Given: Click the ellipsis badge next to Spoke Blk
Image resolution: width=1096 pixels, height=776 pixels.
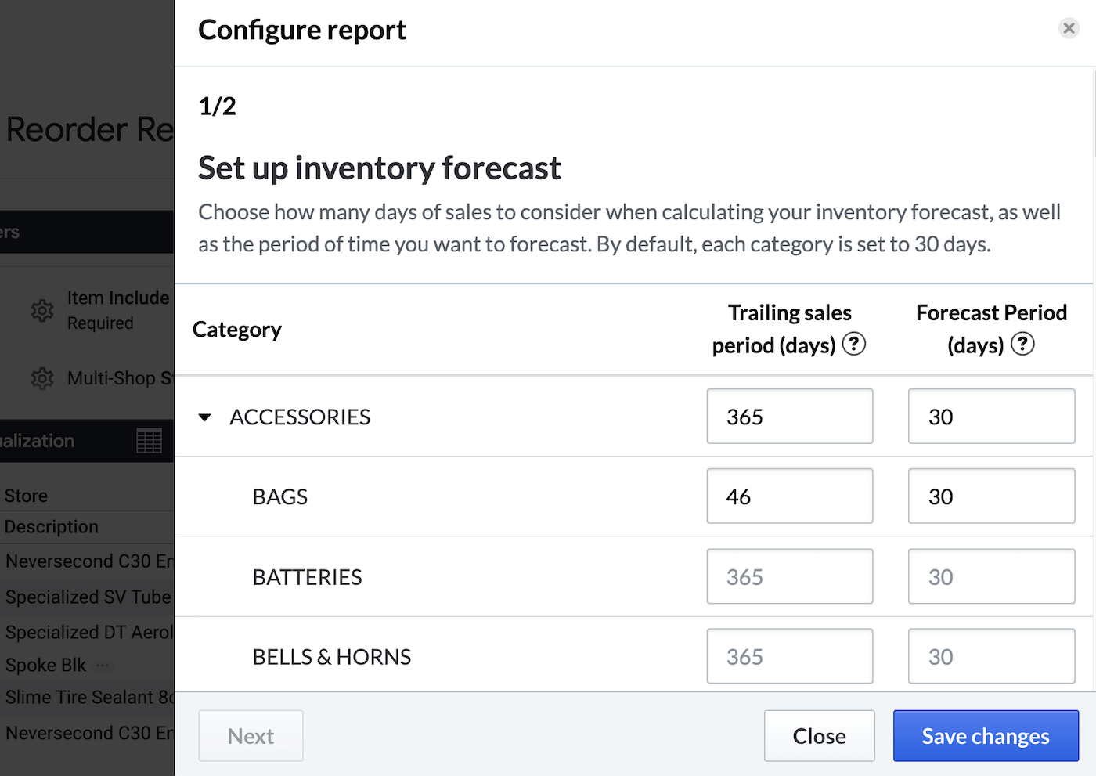Looking at the screenshot, I should [103, 666].
